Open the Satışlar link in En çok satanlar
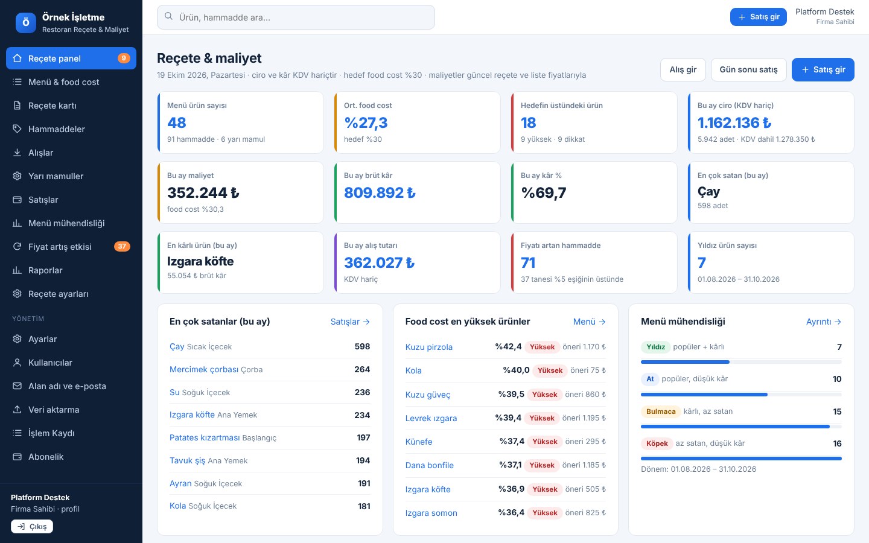The width and height of the screenshot is (869, 543). click(x=350, y=322)
